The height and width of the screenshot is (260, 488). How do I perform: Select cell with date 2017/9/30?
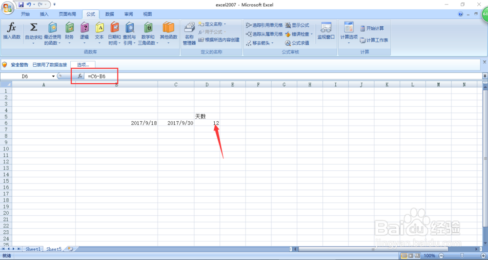[176, 123]
